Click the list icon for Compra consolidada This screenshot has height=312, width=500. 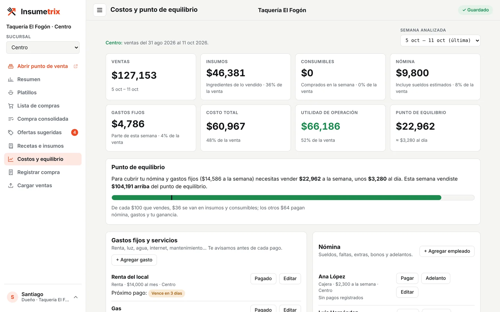click(11, 119)
